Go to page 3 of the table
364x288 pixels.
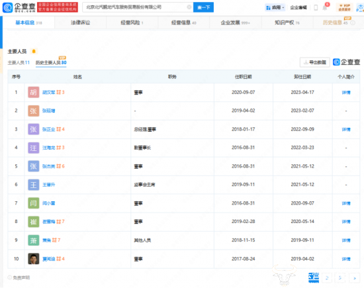tap(340, 278)
